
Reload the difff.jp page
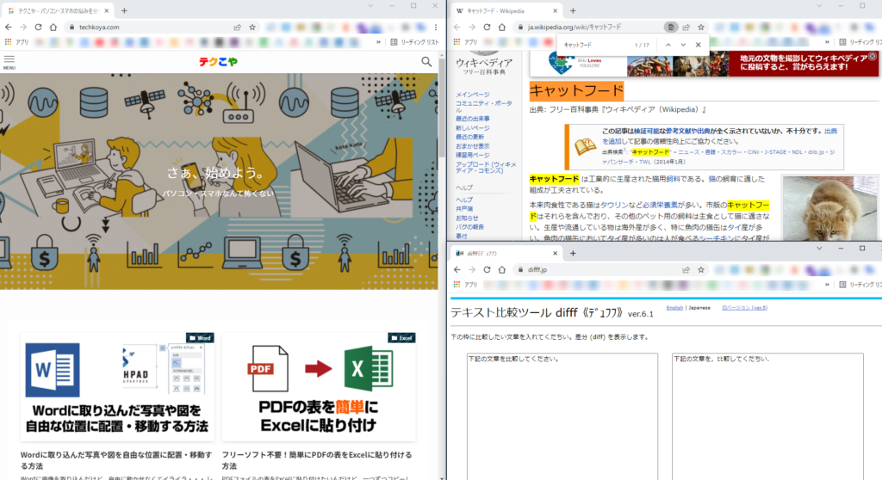tap(487, 270)
